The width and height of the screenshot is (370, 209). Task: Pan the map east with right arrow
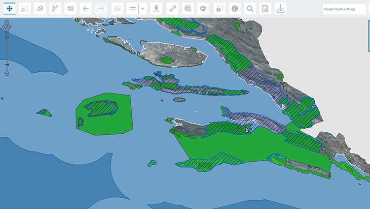click(9, 27)
